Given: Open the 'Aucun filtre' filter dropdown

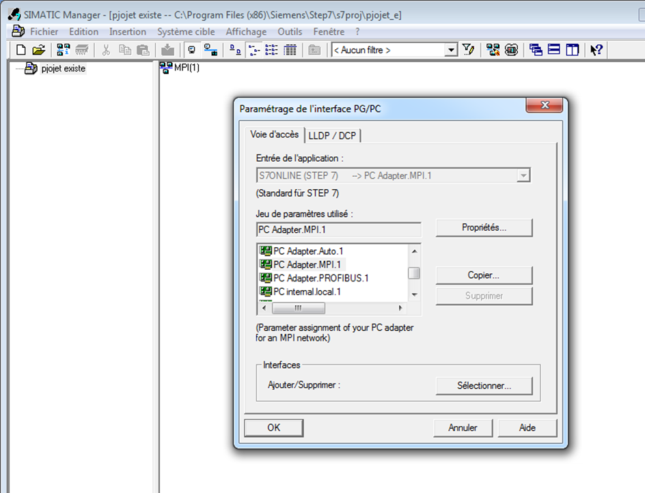Looking at the screenshot, I should click(x=451, y=50).
